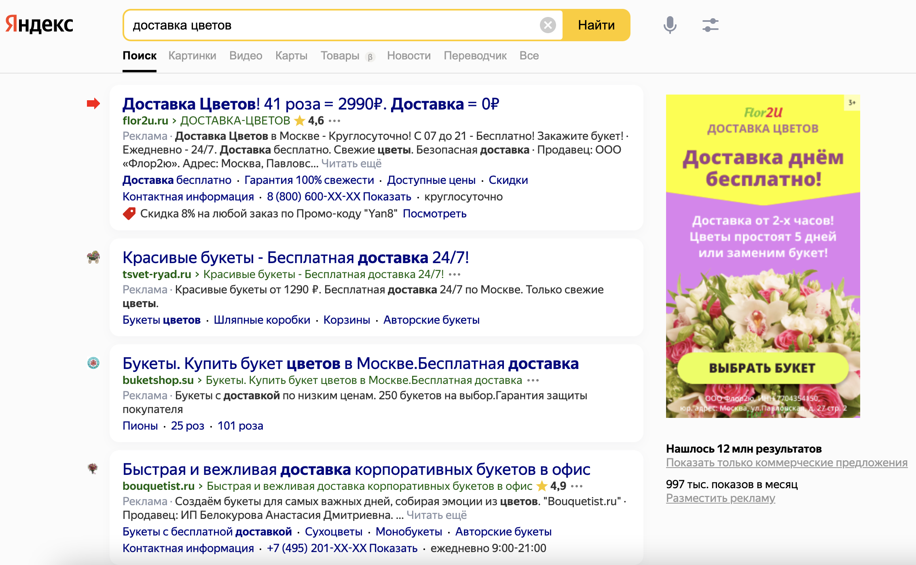Click the 3+ age label on banner
The height and width of the screenshot is (565, 916).
[852, 103]
